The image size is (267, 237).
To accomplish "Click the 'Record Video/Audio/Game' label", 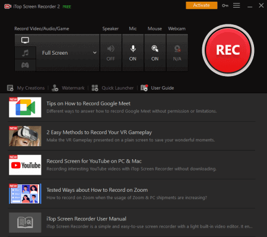I will coord(42,29).
